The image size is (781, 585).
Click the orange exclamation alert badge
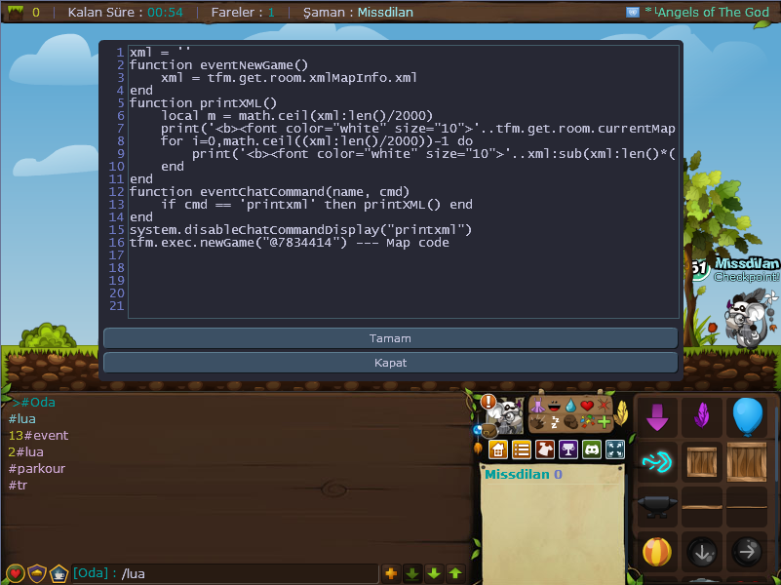coord(488,402)
